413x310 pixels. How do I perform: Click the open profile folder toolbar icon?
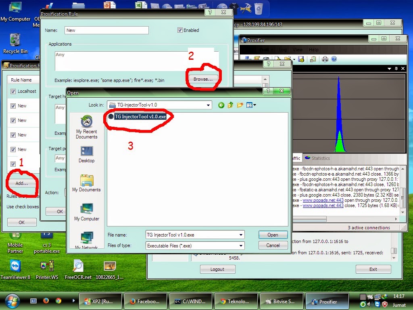point(288,59)
